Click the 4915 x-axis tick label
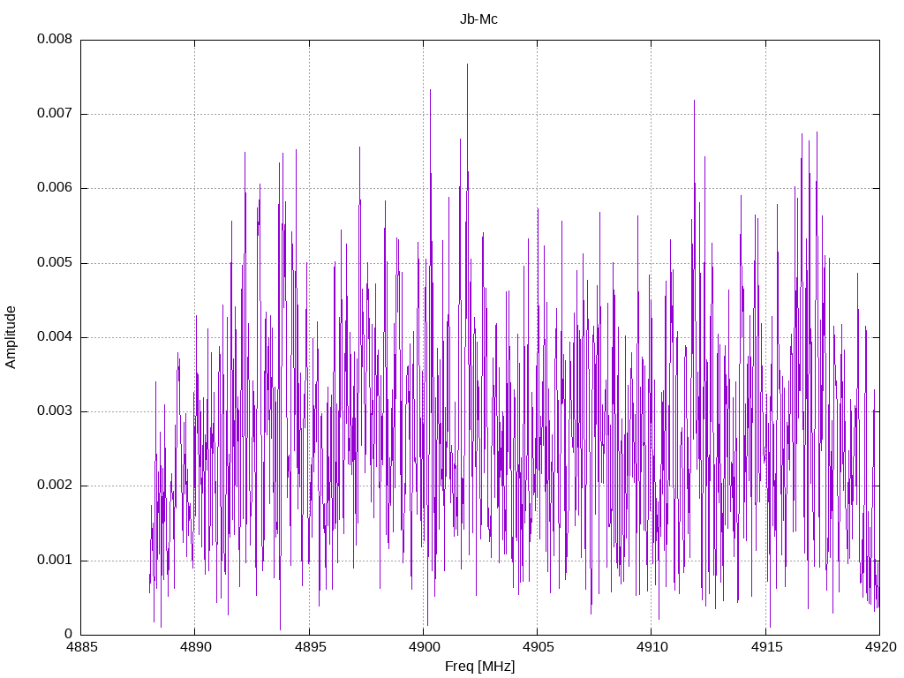Viewport: 904px width, 678px height. tap(765, 647)
